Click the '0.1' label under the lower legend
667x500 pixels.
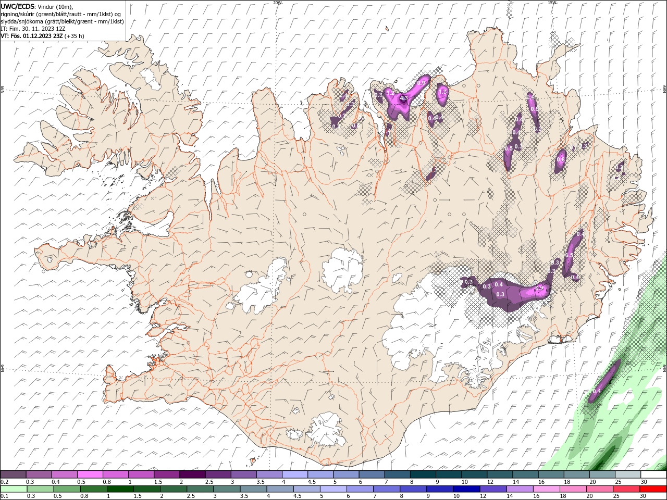4,496
